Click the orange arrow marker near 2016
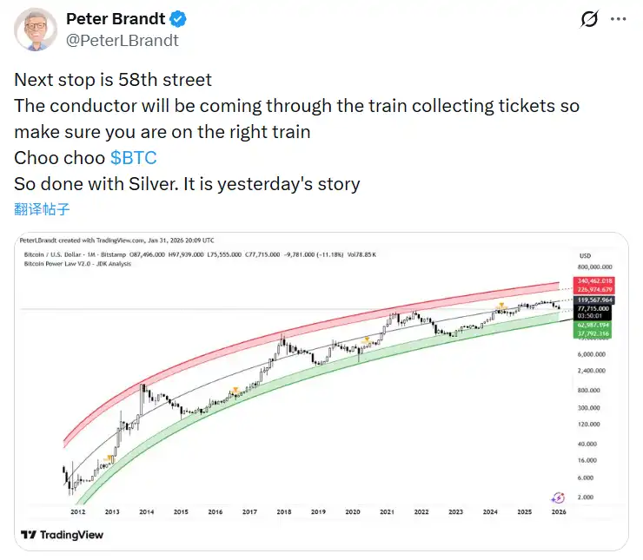 (x=234, y=390)
